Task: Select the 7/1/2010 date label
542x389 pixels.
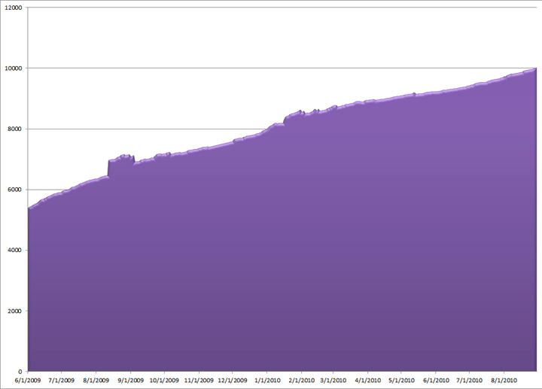Action: tap(470, 381)
